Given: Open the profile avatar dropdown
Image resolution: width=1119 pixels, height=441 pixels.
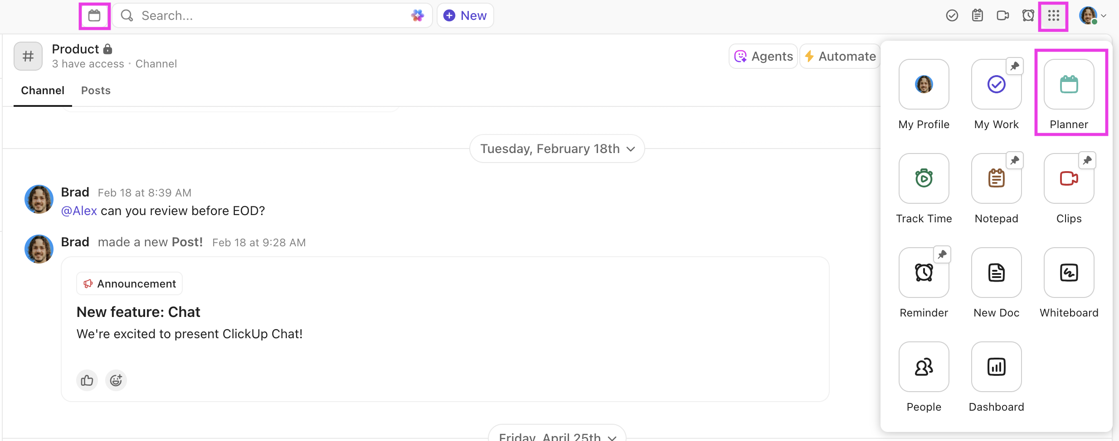Looking at the screenshot, I should 1090,15.
